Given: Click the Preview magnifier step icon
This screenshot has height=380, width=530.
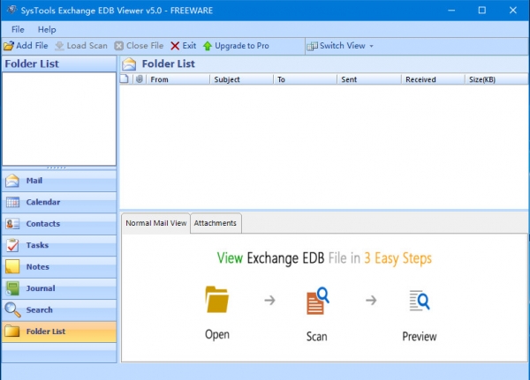Looking at the screenshot, I should (x=419, y=301).
